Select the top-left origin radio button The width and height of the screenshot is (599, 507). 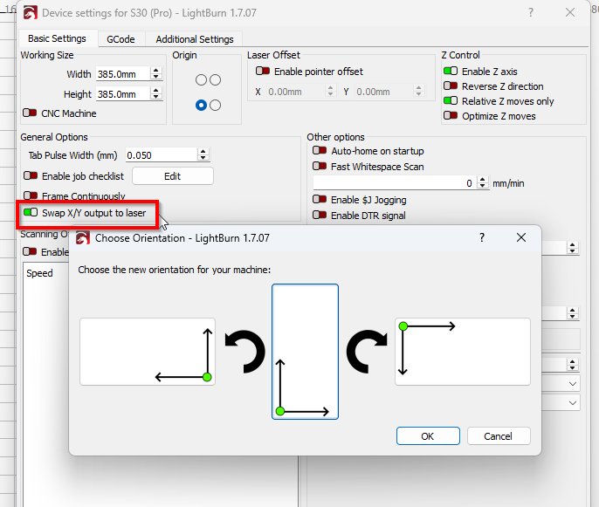click(x=201, y=79)
